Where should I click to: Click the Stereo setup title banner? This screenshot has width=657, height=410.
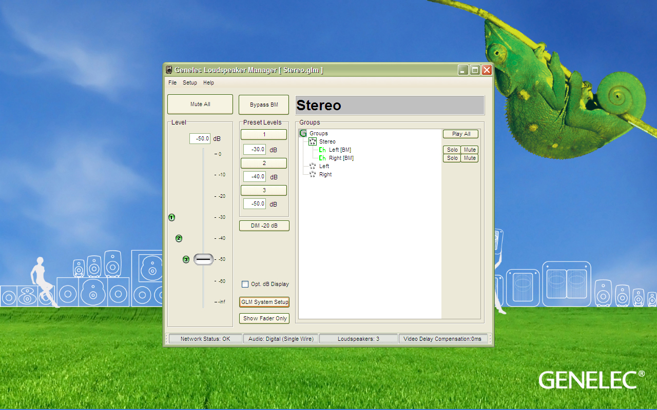pyautogui.click(x=390, y=105)
